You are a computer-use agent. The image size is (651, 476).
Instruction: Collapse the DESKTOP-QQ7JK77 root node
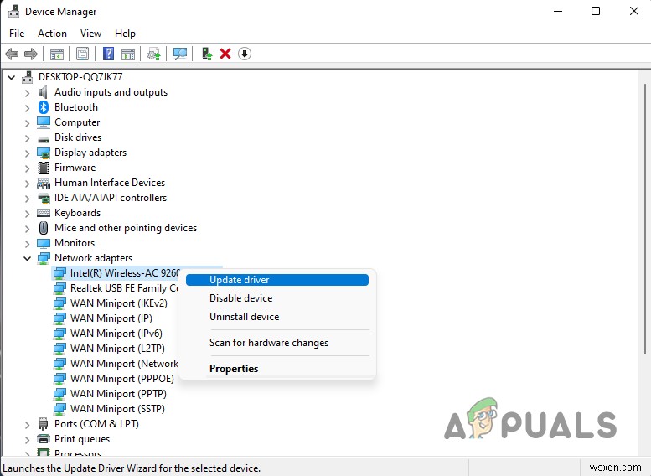12,77
